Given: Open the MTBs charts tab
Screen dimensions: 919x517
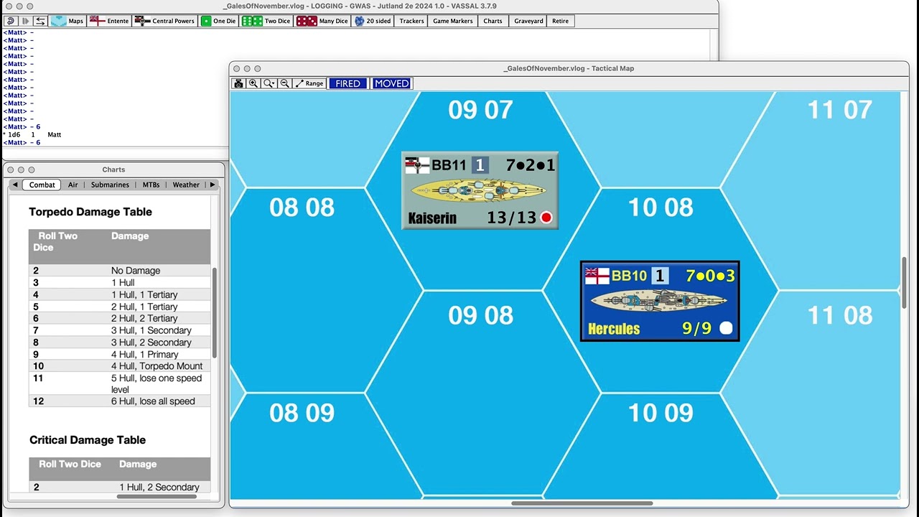Looking at the screenshot, I should 151,185.
